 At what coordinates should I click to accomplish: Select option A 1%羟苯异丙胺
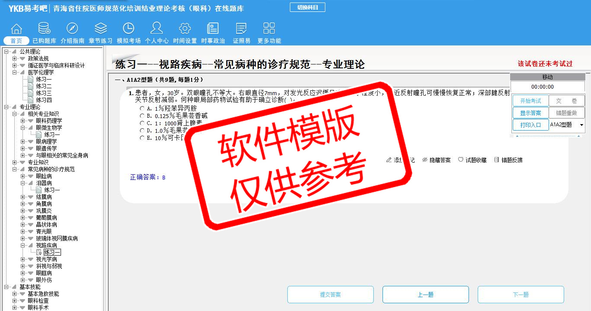(x=142, y=108)
